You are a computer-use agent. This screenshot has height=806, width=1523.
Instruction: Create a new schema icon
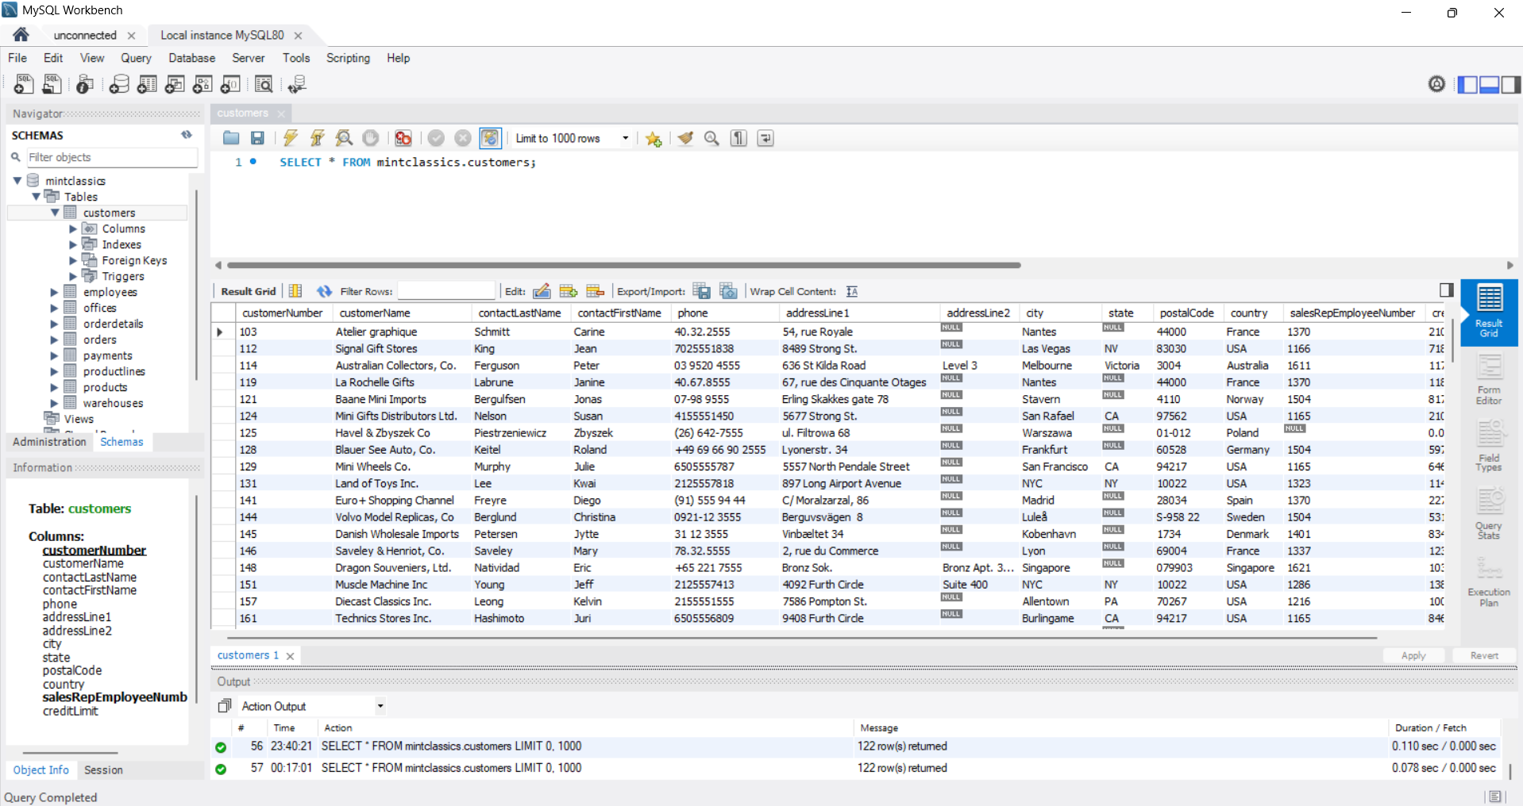tap(119, 84)
